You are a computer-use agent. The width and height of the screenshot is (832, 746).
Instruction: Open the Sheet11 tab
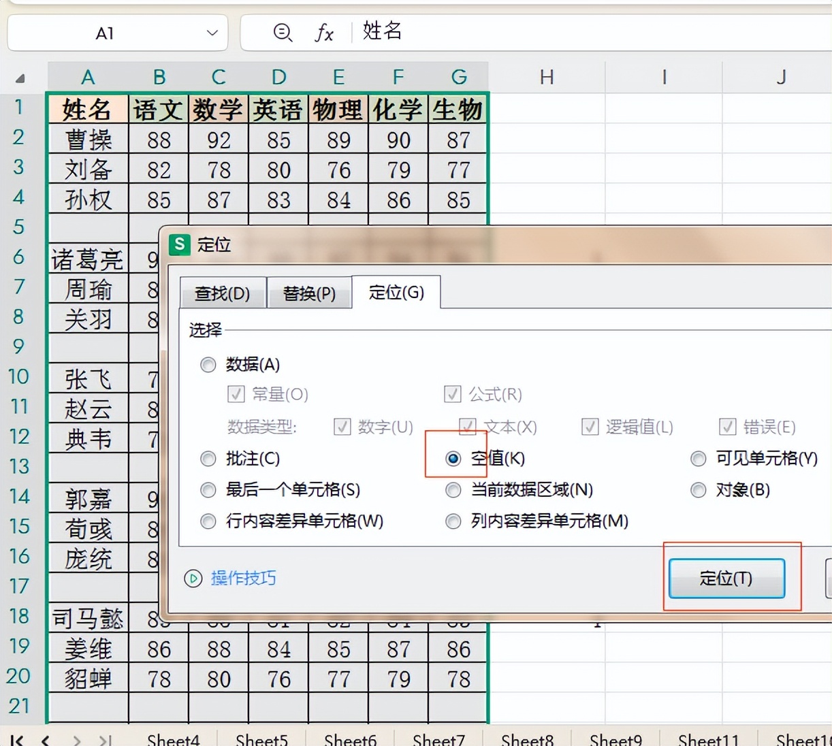(x=708, y=740)
